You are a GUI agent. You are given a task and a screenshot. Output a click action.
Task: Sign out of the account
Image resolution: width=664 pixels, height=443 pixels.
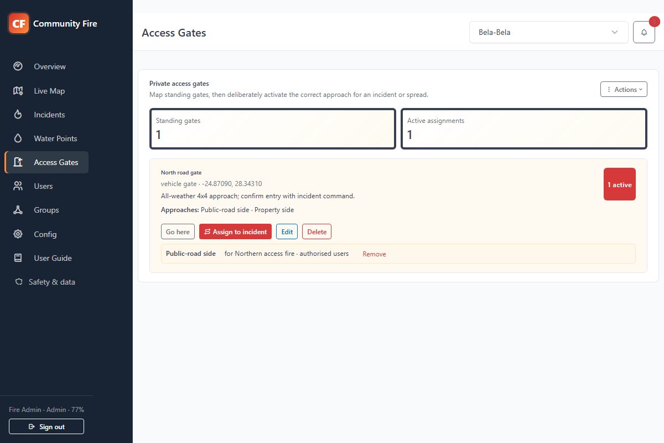point(46,426)
